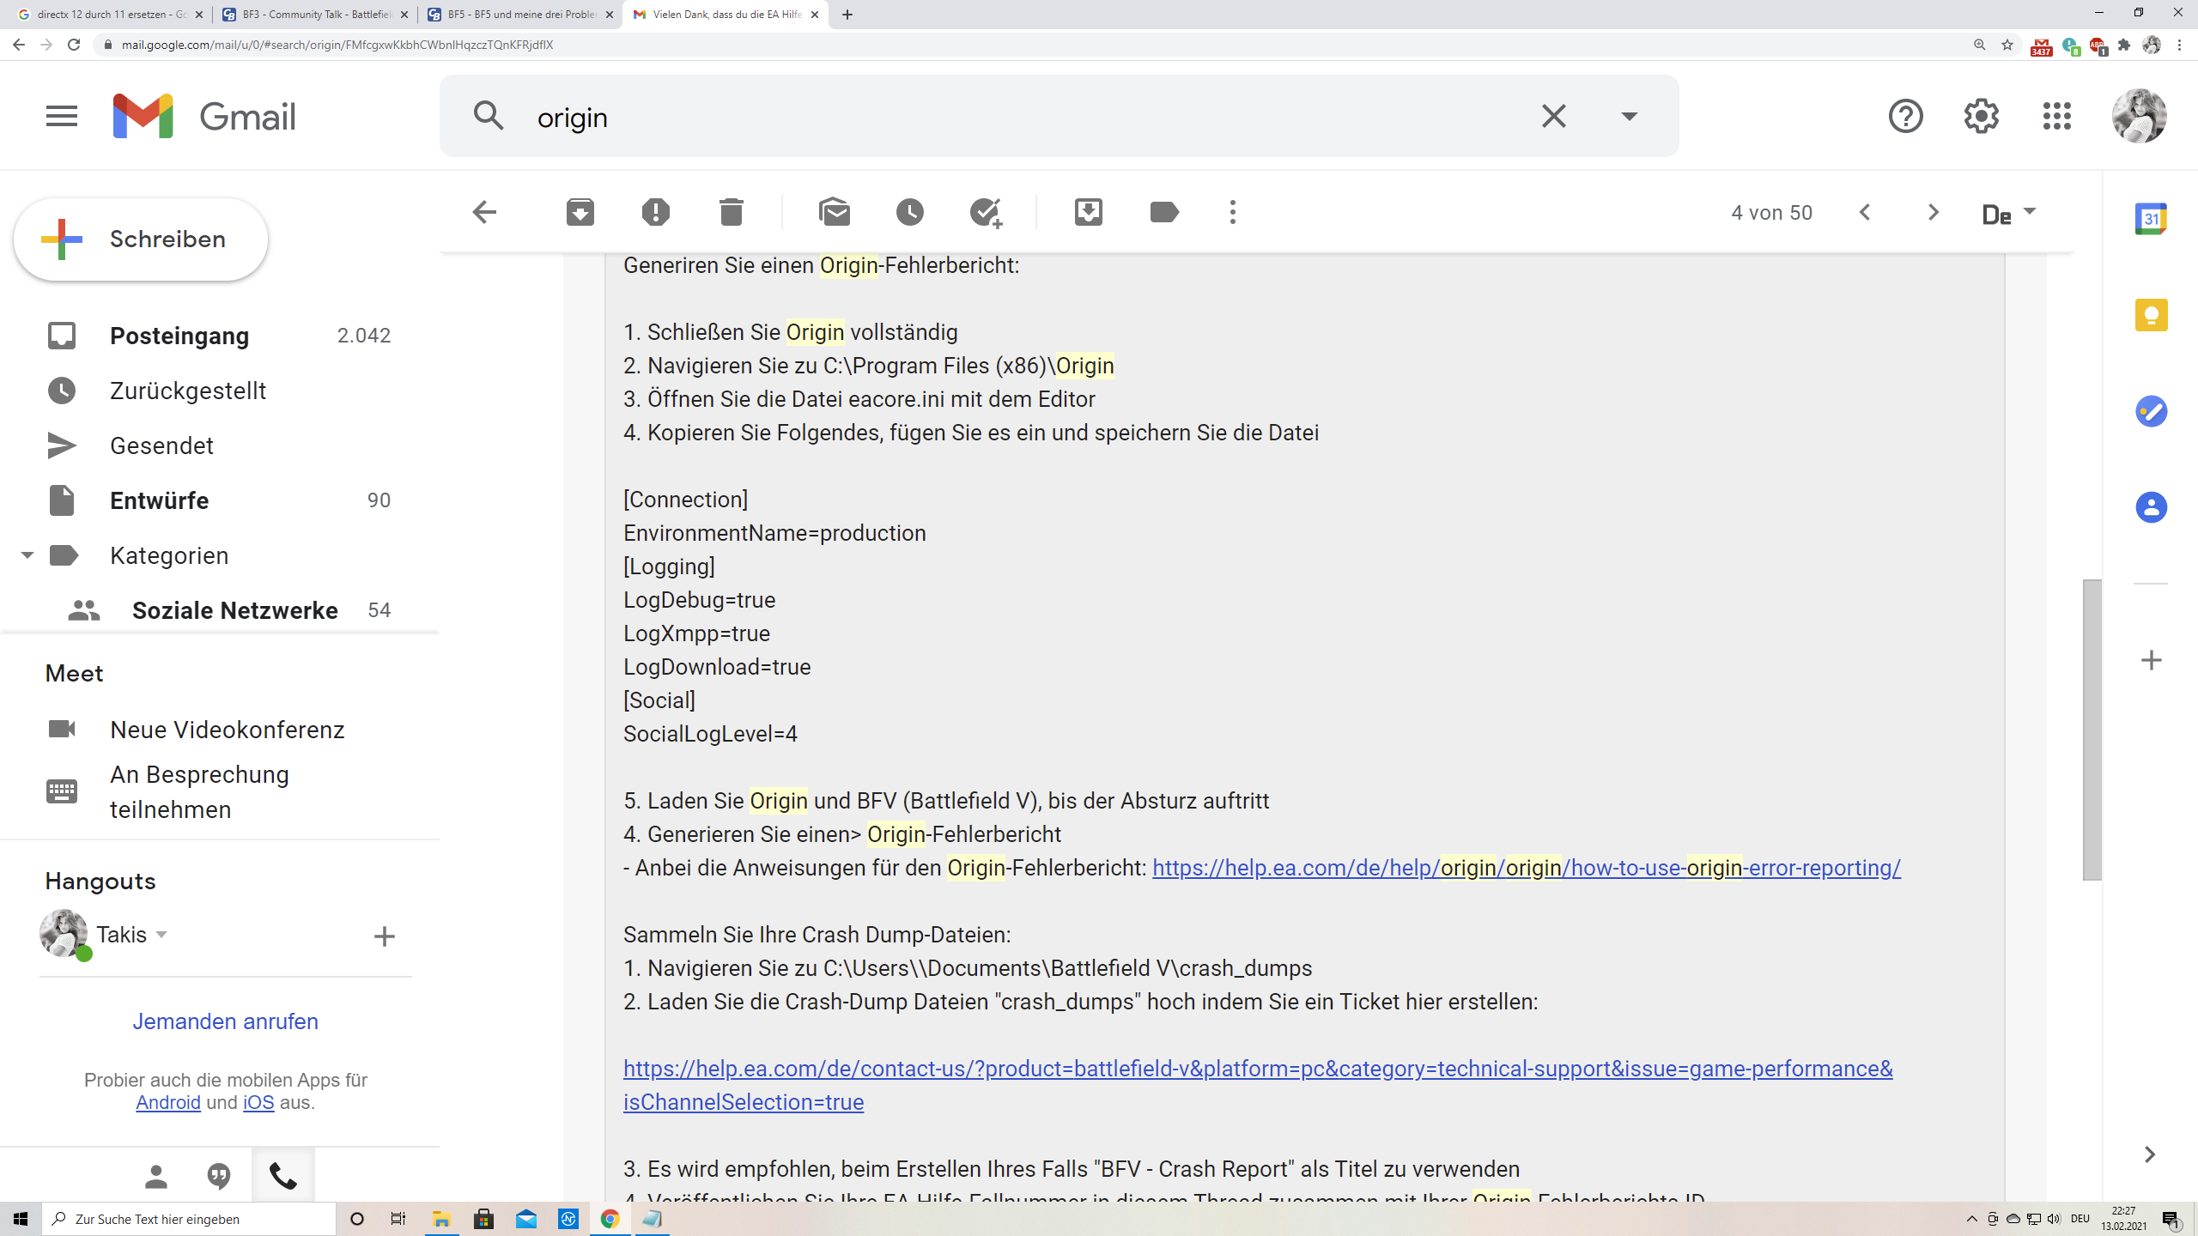The image size is (2198, 1236).
Task: Toggle the main menu hamburger
Action: coord(62,116)
